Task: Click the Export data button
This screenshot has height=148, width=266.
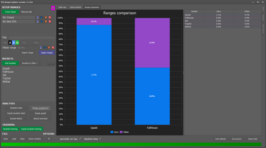Action: (253, 139)
